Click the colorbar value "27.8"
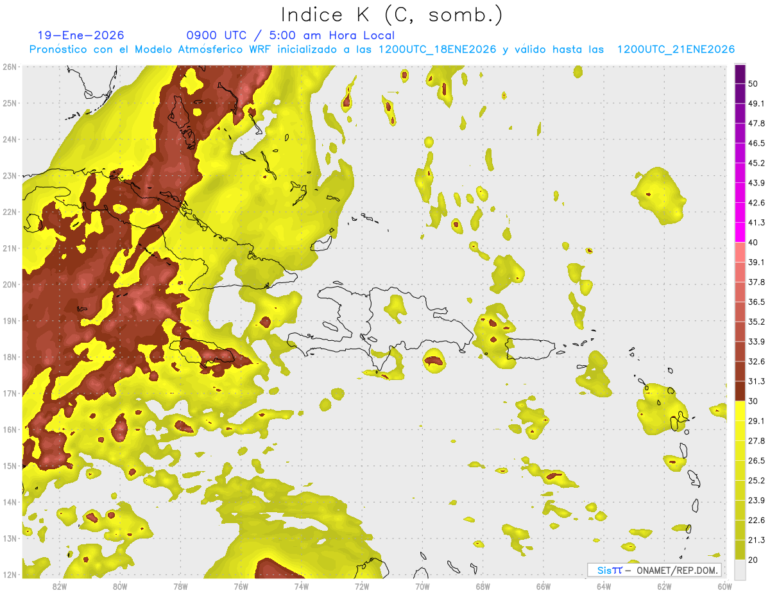Viewport: 770px width, 595px height. [757, 441]
